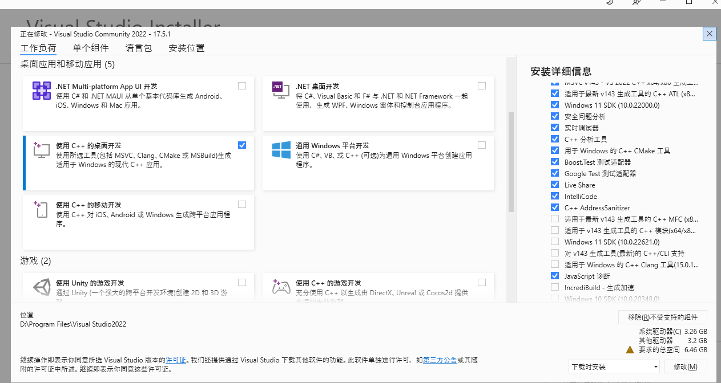This screenshot has width=721, height=383.
Task: Click the 3.26 GB system drive value
Action: point(696,331)
